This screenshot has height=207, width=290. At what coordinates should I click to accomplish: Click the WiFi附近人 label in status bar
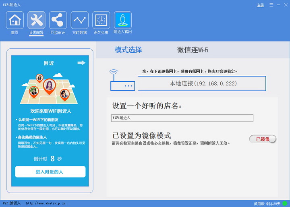tap(11, 203)
